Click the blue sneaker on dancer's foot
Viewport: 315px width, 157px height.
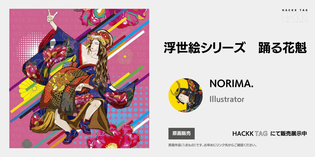pyautogui.click(x=70, y=137)
